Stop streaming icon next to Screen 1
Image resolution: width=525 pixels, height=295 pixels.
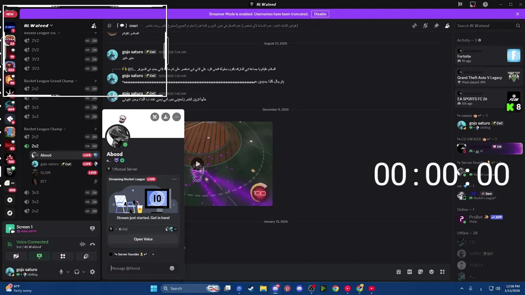tap(92, 229)
